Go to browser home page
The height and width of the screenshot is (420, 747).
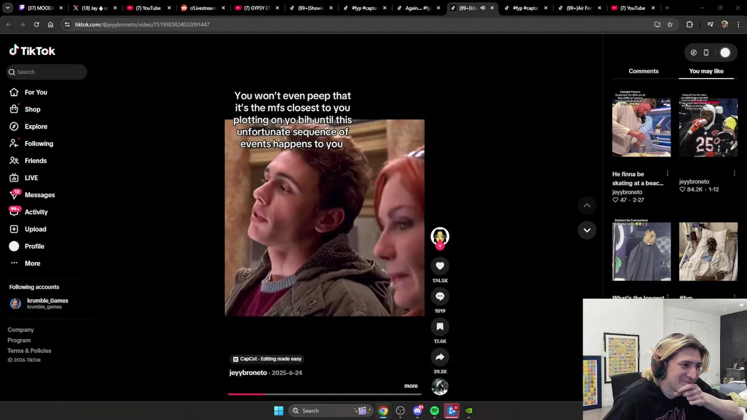(x=50, y=24)
